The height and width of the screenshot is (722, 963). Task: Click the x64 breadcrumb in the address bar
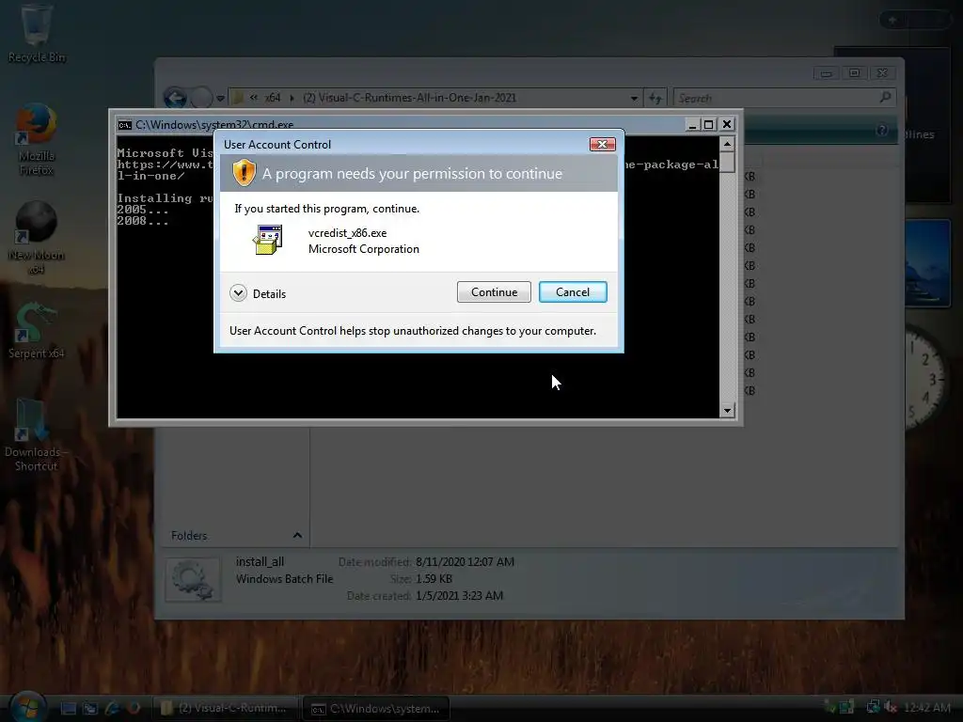click(x=273, y=98)
